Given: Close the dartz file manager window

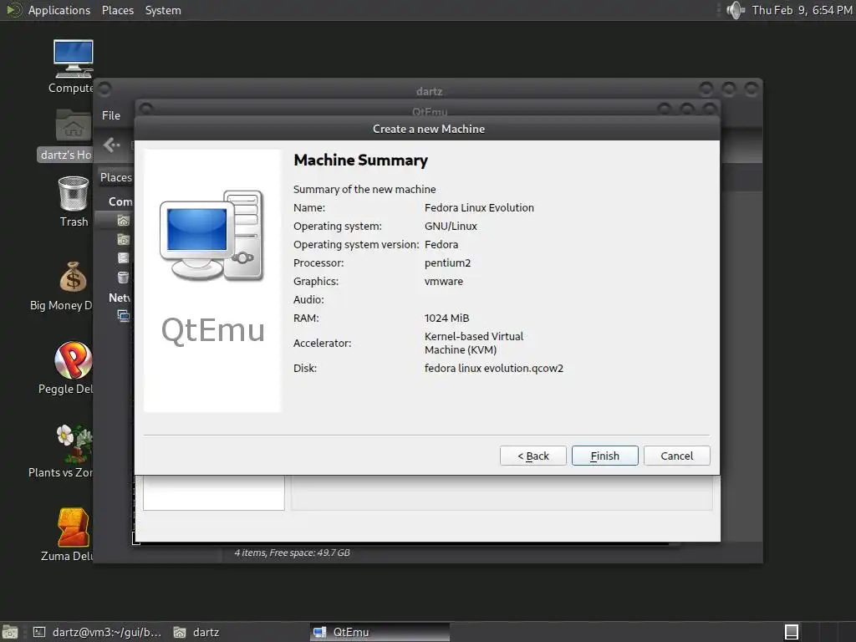Looking at the screenshot, I should (752, 89).
